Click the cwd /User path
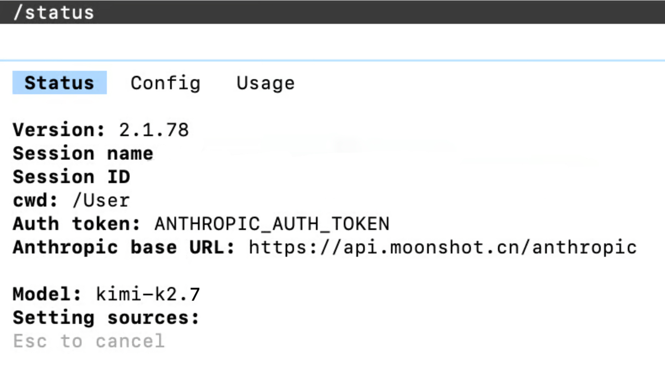 (101, 200)
